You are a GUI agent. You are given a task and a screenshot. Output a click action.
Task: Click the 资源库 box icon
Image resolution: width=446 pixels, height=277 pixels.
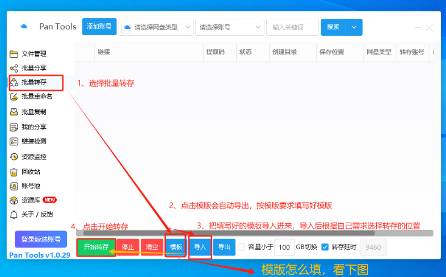pyautogui.click(x=14, y=200)
